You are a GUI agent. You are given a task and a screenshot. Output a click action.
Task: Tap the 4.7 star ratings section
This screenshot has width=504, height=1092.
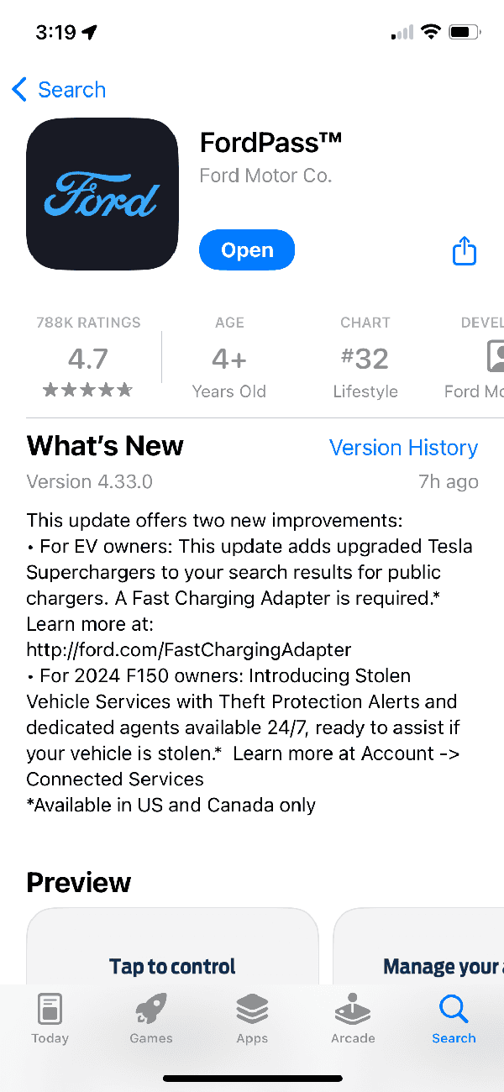(x=88, y=359)
